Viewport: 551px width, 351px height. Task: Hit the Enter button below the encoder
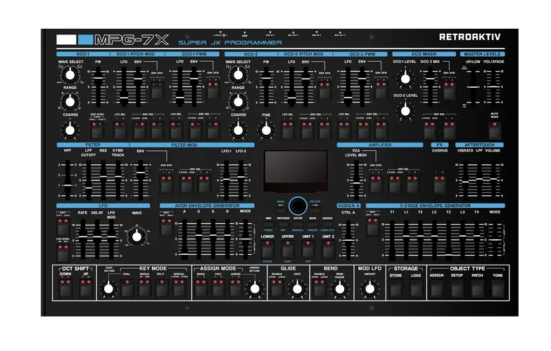298,224
